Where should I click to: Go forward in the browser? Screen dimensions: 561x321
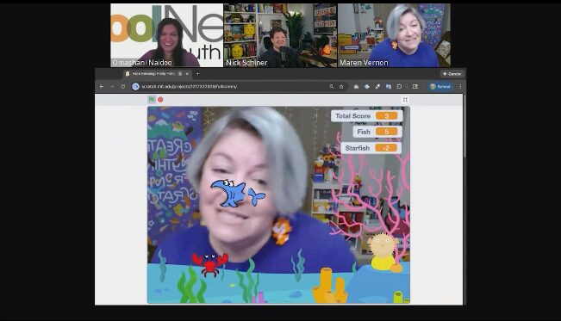(x=112, y=87)
